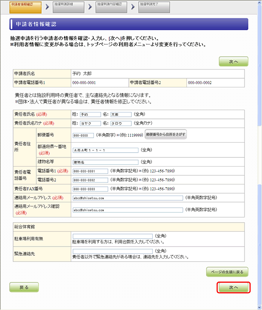Click the 戻る button
Screen dimensions: 262x310
coord(24,287)
